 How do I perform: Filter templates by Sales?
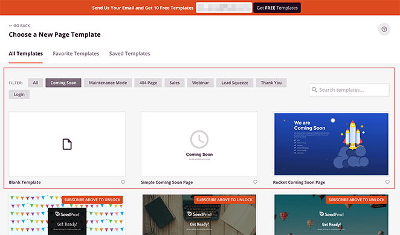point(175,83)
